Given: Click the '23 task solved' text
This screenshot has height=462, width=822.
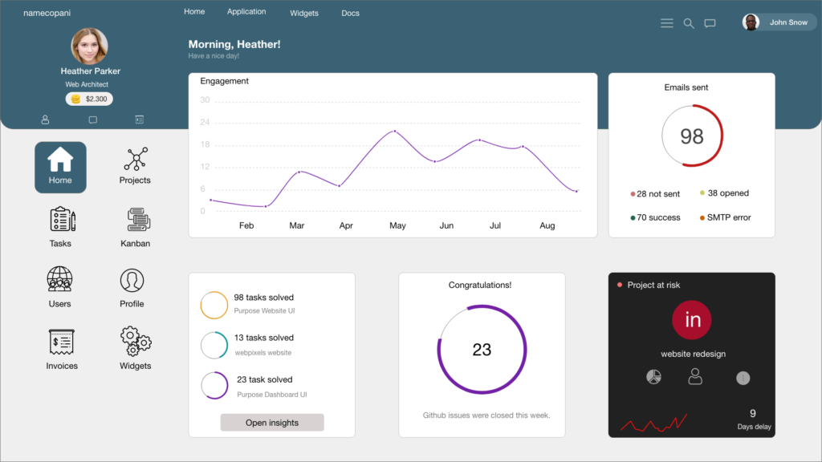Looking at the screenshot, I should pyautogui.click(x=265, y=379).
